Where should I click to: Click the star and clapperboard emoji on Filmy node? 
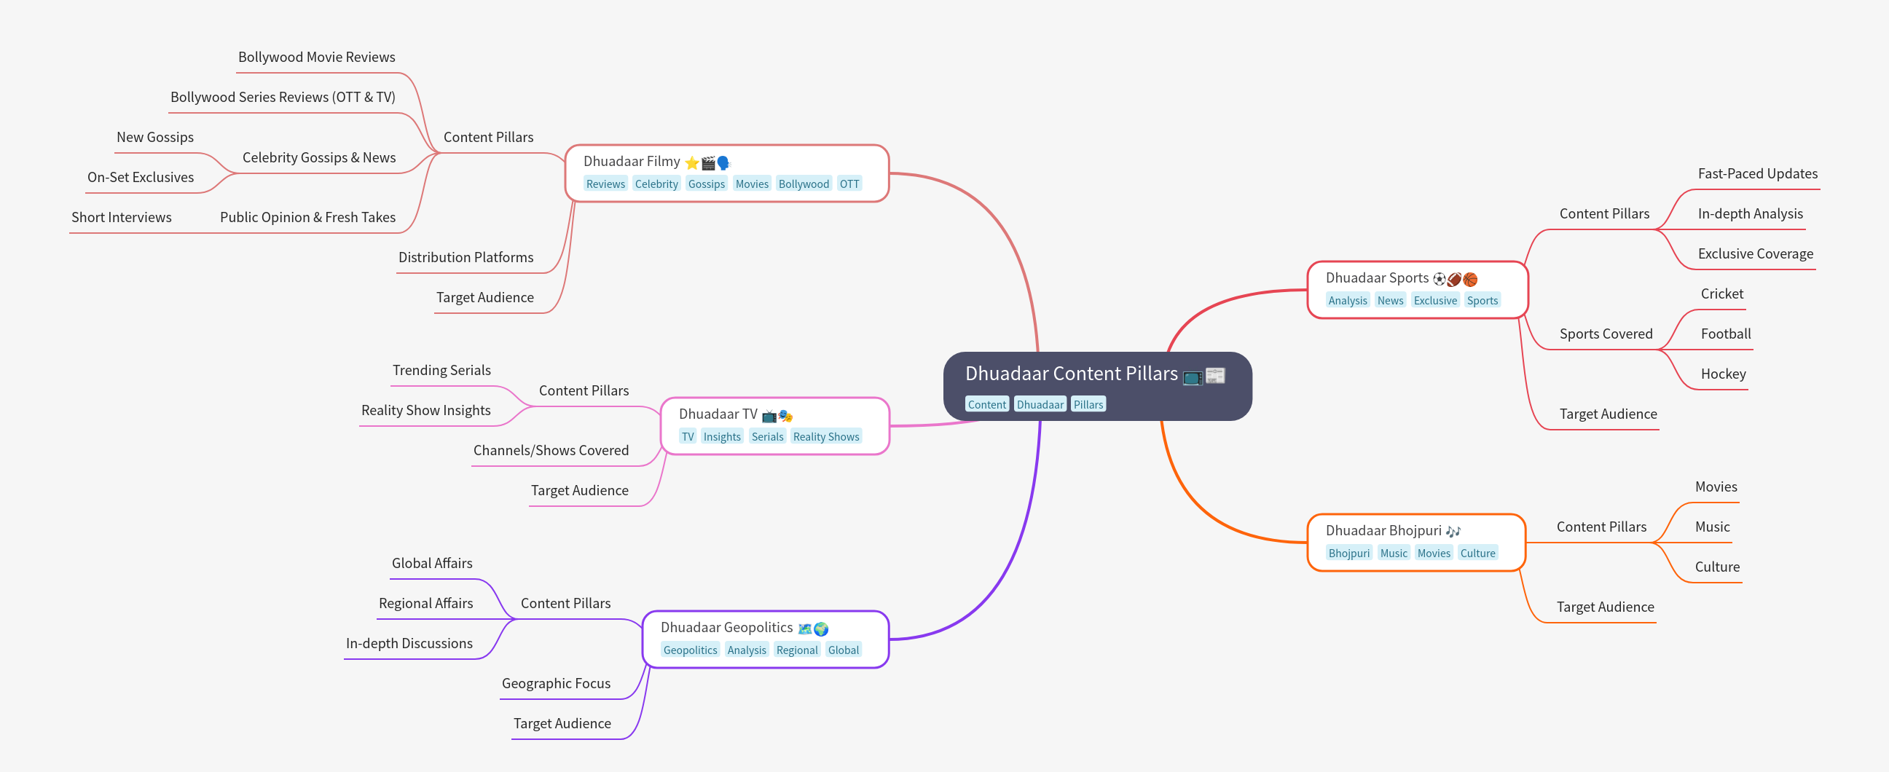pyautogui.click(x=707, y=162)
